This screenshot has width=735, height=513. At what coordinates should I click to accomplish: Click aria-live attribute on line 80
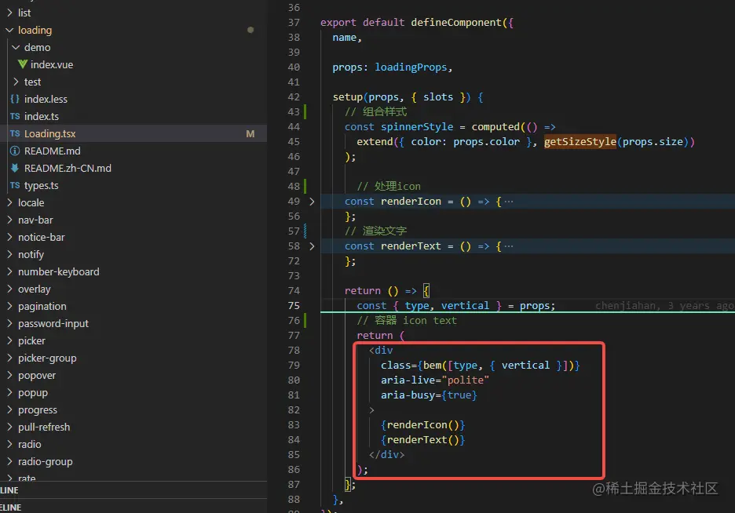408,380
